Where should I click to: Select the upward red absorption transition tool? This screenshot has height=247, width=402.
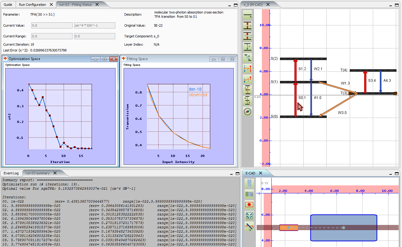point(247,25)
